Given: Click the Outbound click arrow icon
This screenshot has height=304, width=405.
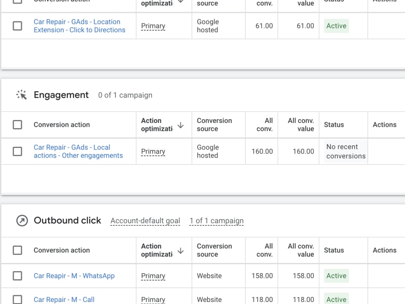Looking at the screenshot, I should point(22,221).
